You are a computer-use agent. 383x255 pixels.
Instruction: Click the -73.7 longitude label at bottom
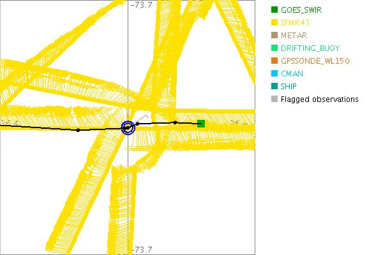pyautogui.click(x=141, y=249)
